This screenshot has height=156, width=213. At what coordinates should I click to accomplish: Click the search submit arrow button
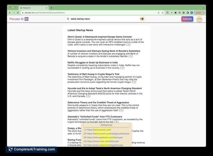[x=142, y=19]
